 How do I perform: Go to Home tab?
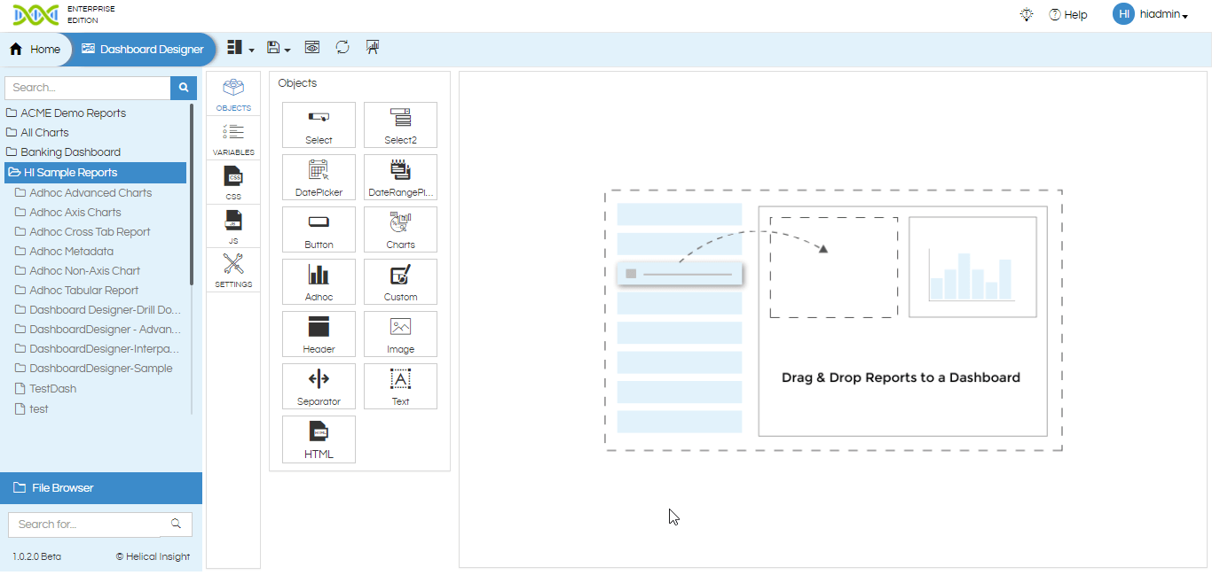35,50
